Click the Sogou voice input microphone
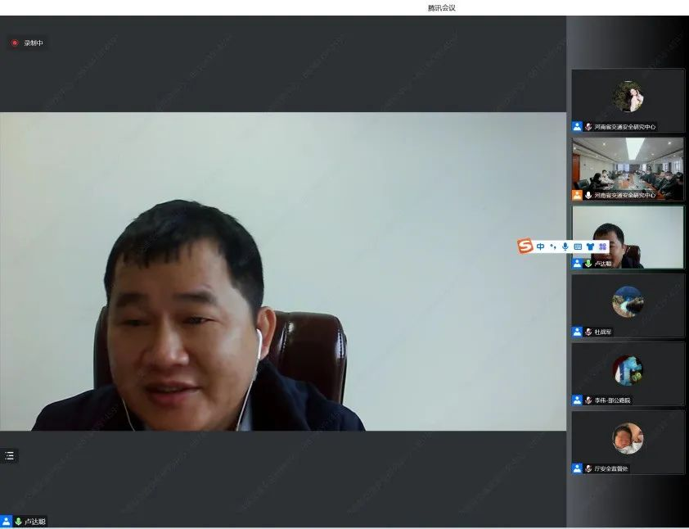The image size is (689, 529). 565,246
